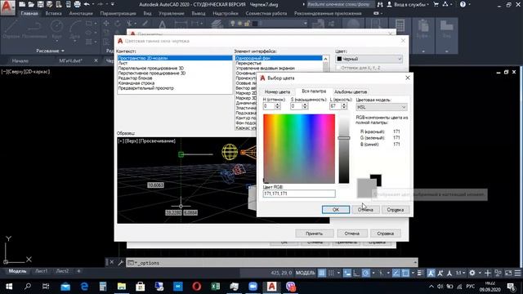
Task: Switch to the 'Альбомы цветов' tab
Action: pos(351,91)
